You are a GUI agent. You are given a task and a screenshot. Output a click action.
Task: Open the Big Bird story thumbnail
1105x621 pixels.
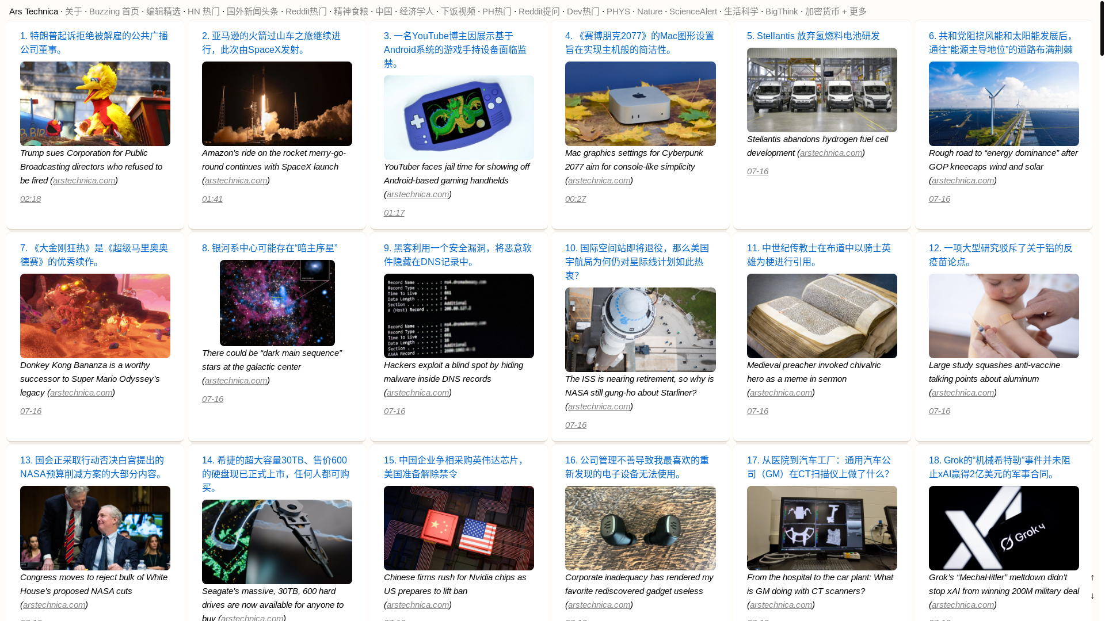95,103
